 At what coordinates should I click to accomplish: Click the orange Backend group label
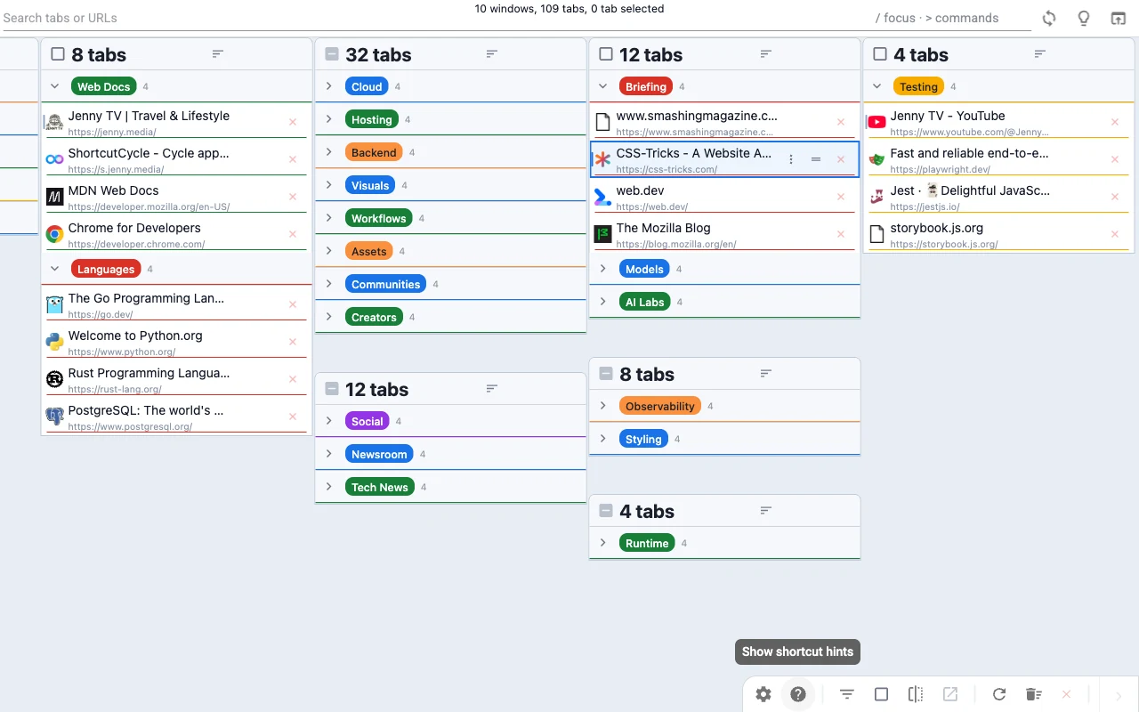[373, 152]
